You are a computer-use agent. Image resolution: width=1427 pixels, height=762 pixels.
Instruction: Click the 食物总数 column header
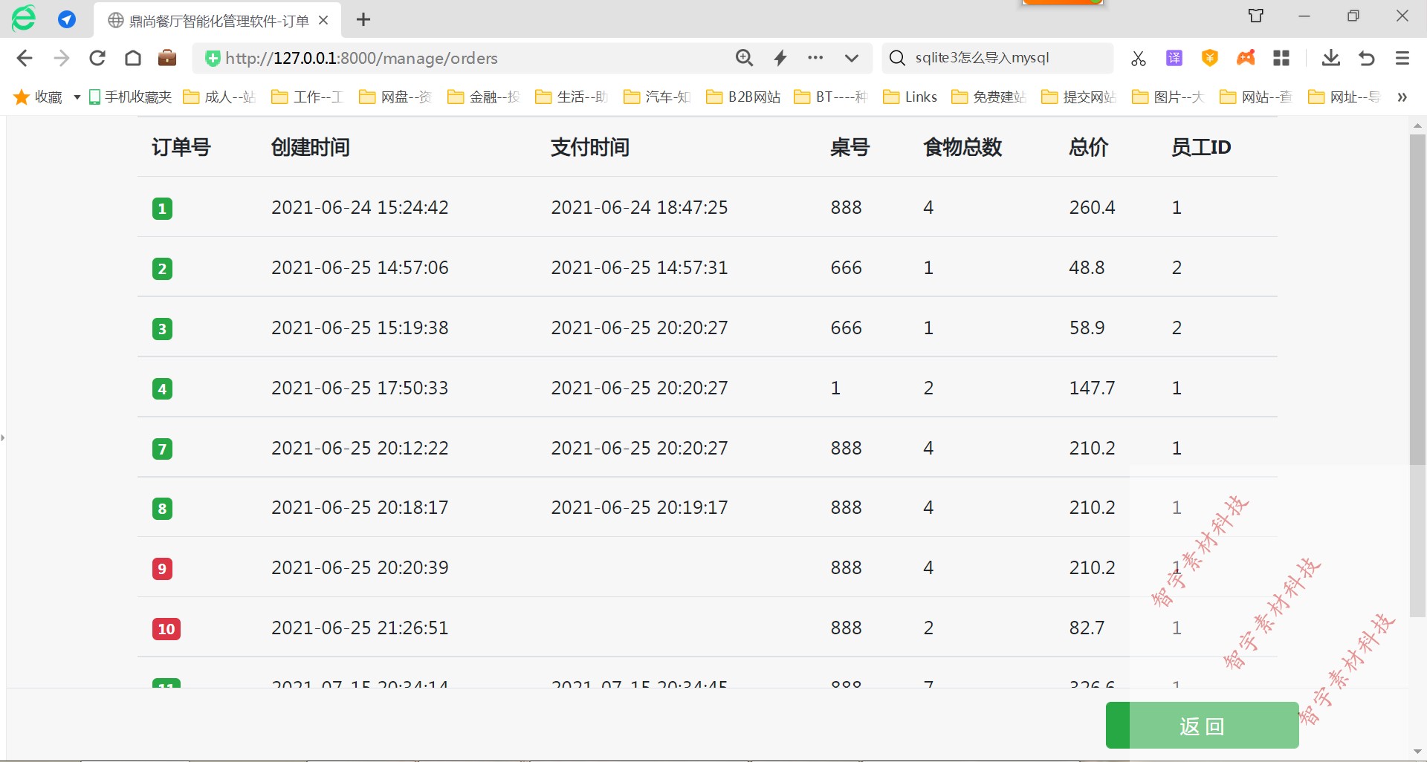(x=962, y=147)
